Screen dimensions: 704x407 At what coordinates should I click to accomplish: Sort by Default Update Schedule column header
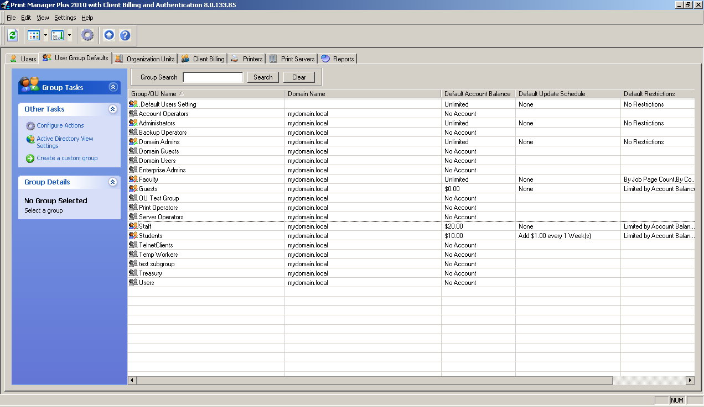pos(568,94)
